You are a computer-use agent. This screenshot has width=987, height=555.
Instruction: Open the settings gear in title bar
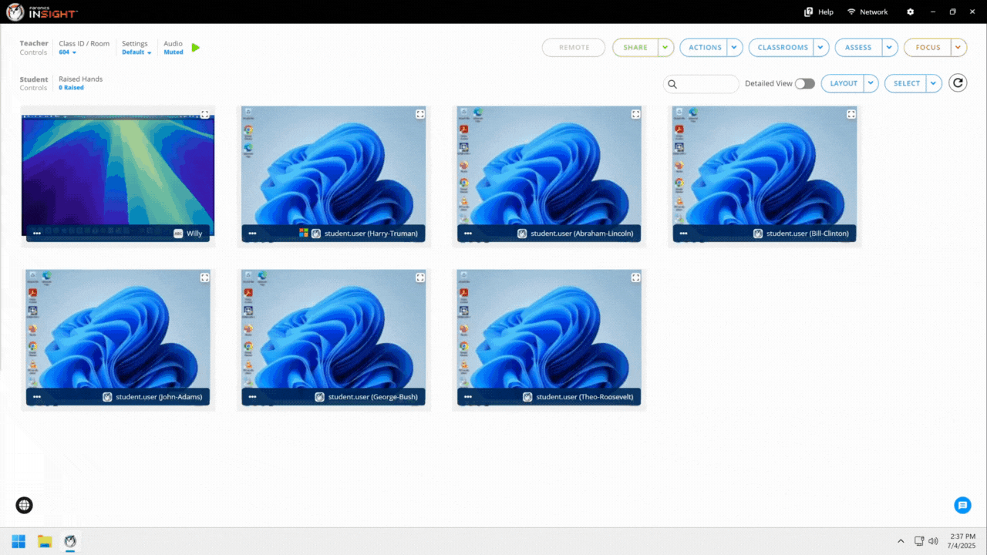pyautogui.click(x=911, y=12)
